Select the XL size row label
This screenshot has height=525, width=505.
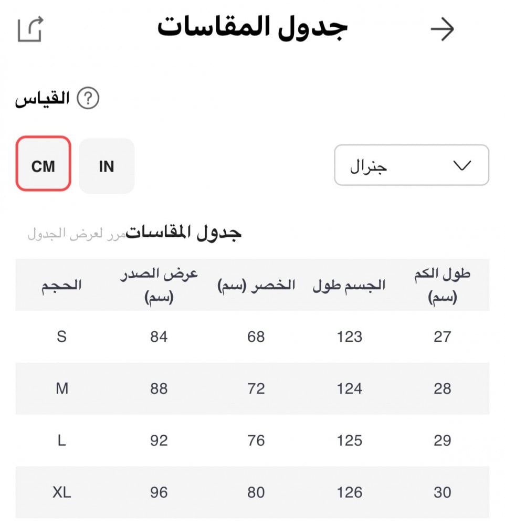click(62, 492)
